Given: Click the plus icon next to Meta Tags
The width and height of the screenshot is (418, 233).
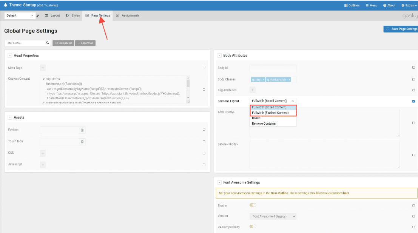Looking at the screenshot, I should pyautogui.click(x=43, y=68).
